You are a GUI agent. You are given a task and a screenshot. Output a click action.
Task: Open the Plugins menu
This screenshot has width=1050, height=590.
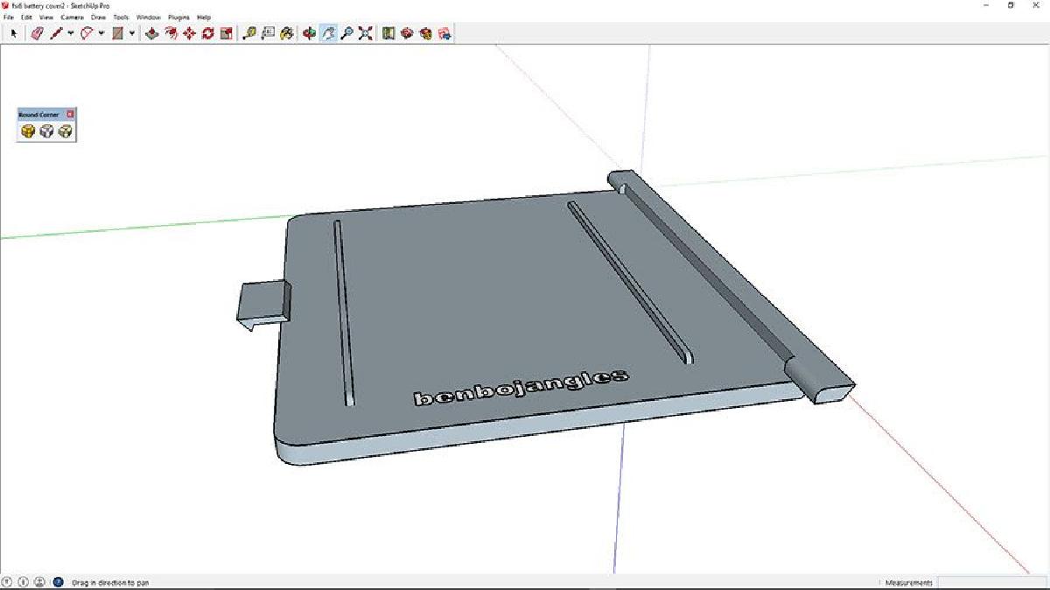178,17
